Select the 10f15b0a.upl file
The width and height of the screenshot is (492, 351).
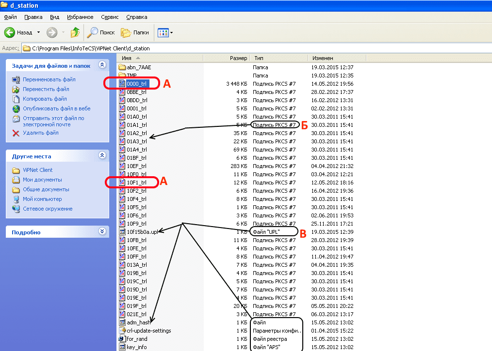[x=142, y=232]
